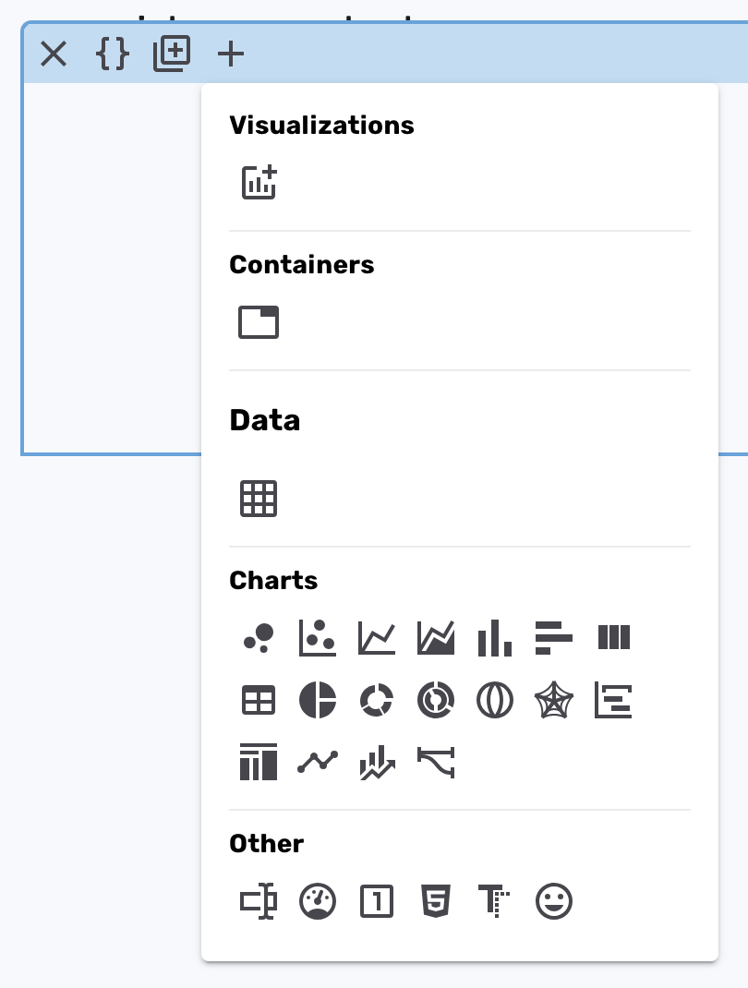Select the sankey-style chart type
The height and width of the screenshot is (988, 748).
(x=436, y=763)
